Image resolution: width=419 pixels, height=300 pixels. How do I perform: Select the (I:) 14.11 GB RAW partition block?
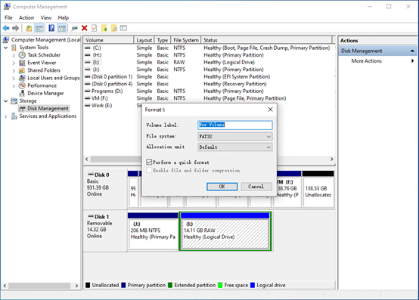click(225, 231)
